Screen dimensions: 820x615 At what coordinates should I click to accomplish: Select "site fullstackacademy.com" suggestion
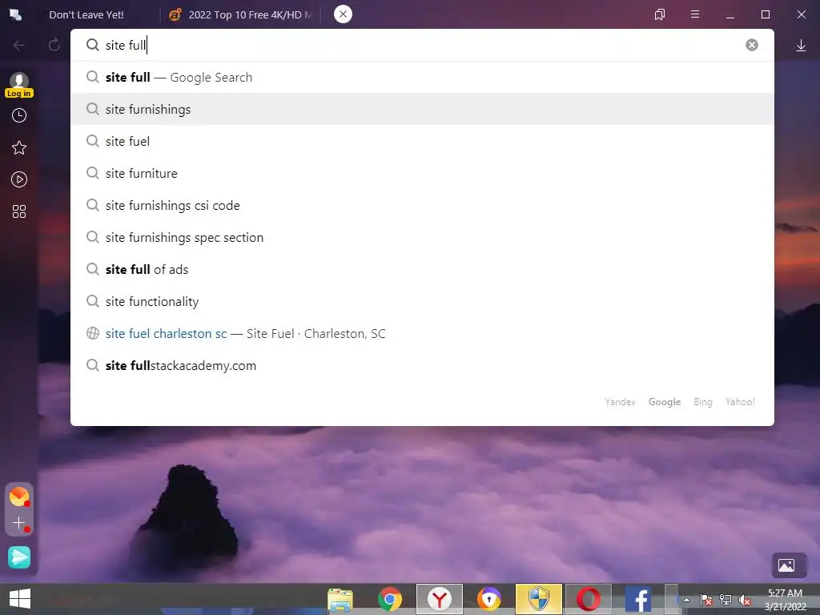pos(422,365)
